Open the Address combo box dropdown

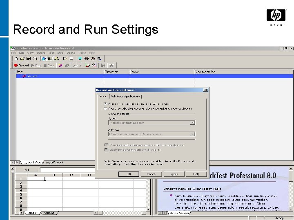coord(192,134)
